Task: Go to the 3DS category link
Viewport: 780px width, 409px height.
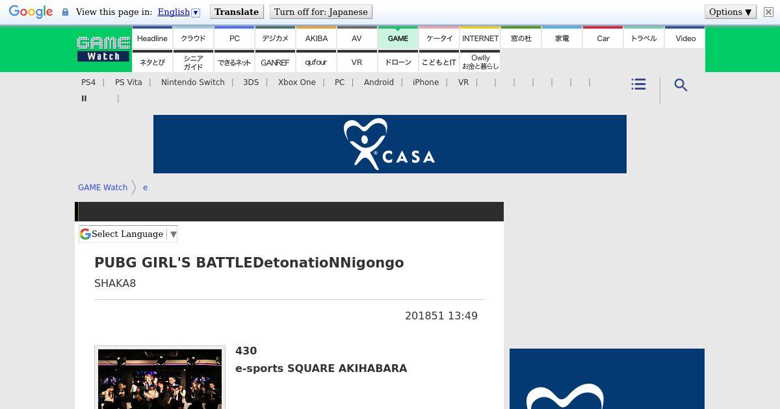Action: [x=251, y=82]
